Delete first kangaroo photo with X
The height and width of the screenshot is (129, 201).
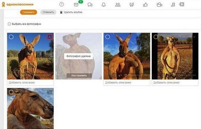[50, 37]
